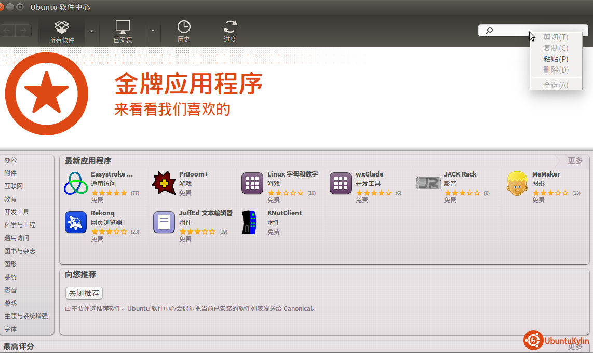This screenshot has width=593, height=353.
Task: Click the PrBoom+ game icon
Action: click(x=164, y=183)
